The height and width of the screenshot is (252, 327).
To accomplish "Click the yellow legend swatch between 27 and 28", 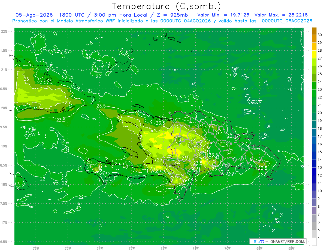I will (x=314, y=54).
